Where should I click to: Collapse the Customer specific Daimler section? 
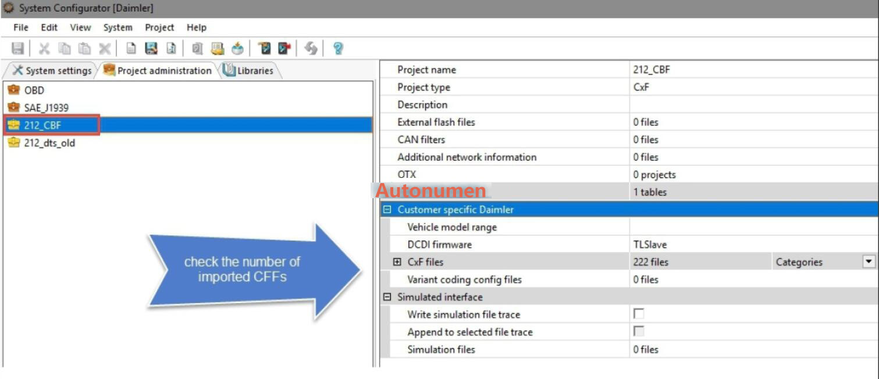click(x=387, y=210)
